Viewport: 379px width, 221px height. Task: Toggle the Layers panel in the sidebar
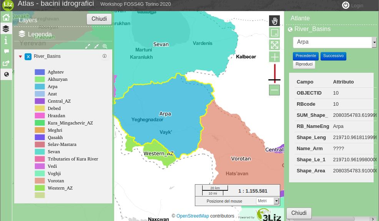point(6,29)
